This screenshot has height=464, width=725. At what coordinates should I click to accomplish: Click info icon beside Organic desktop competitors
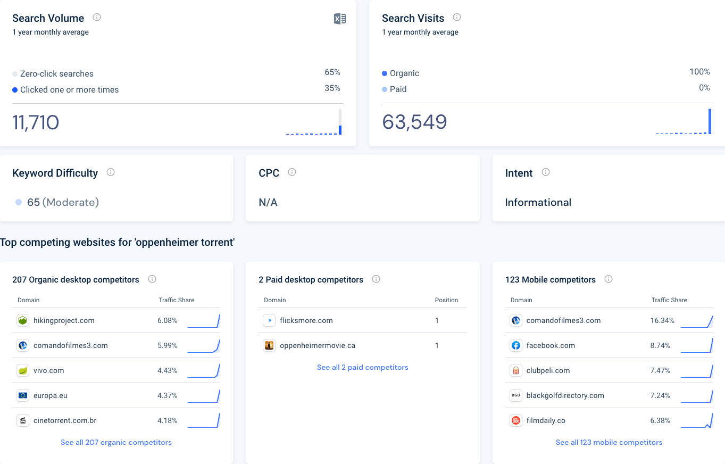click(x=152, y=279)
